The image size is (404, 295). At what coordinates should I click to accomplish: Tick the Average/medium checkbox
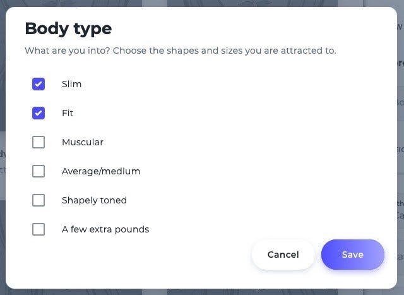click(x=39, y=171)
